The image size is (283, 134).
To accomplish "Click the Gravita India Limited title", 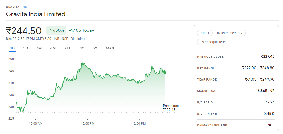I will [35, 14].
